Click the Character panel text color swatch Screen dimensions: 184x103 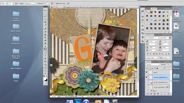(166, 50)
